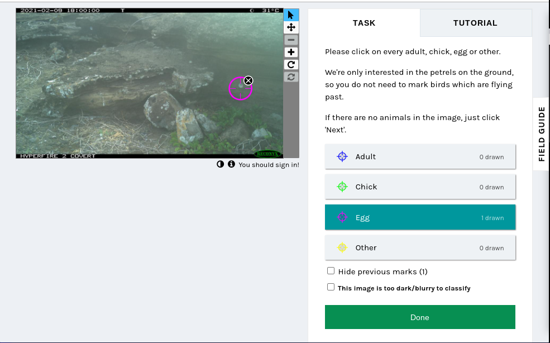The width and height of the screenshot is (550, 343).
Task: Switch to the TUTORIAL tab
Action: (x=475, y=23)
